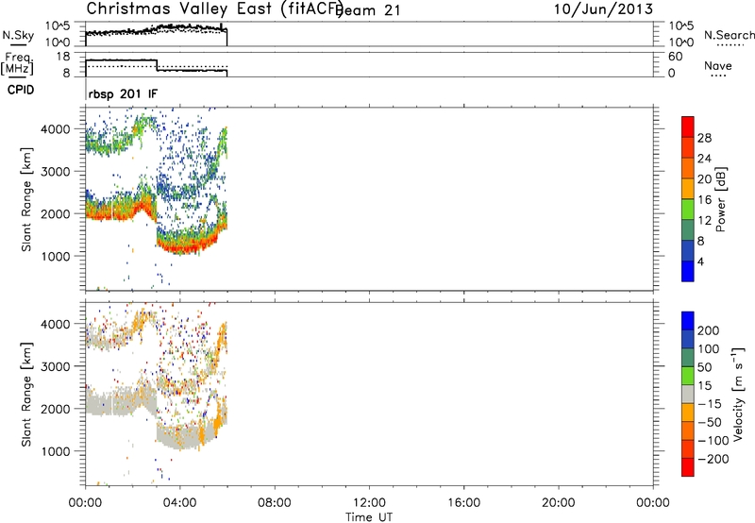Click the -15 label on the velocity colorbar
This screenshot has height=523, width=755.
click(x=710, y=404)
